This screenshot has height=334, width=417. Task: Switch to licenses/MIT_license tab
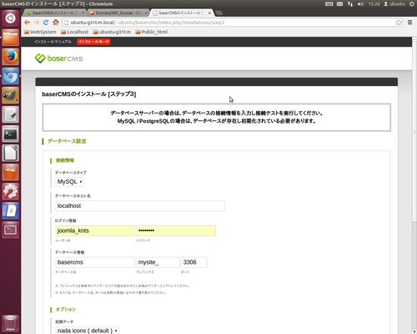118,13
